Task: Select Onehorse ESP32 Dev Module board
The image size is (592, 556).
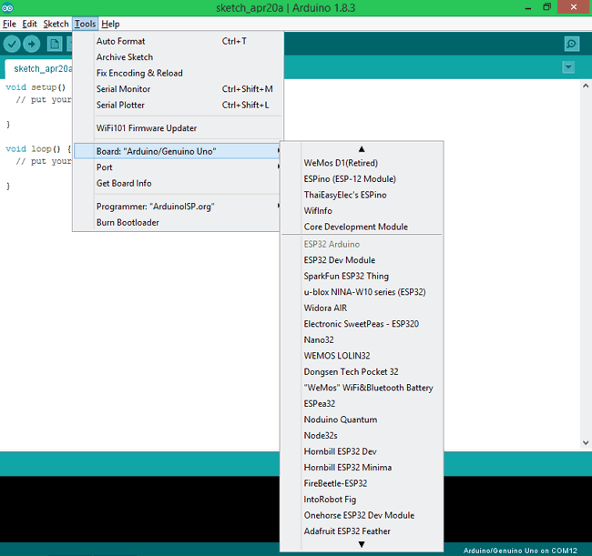Action: pos(362,515)
